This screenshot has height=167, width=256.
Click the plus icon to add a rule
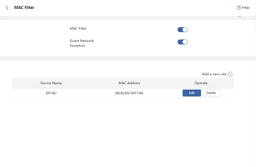(230, 74)
